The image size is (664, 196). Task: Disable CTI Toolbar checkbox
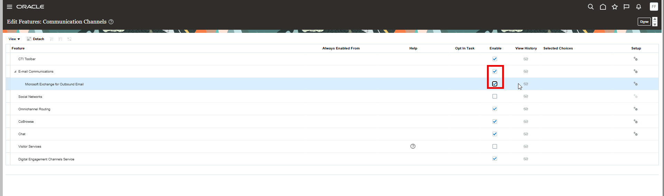pyautogui.click(x=495, y=59)
